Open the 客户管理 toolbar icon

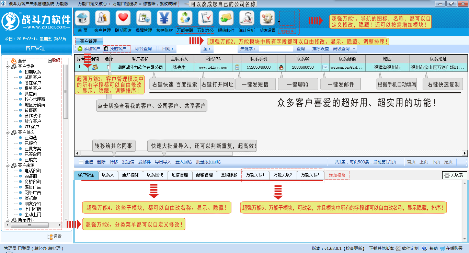pos(103,18)
